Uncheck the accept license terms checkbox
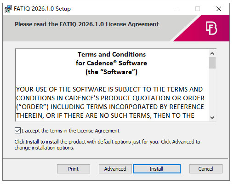234x184 pixels. point(17,131)
